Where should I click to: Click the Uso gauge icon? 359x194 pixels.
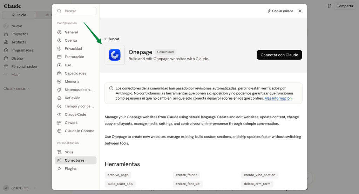coord(59,65)
